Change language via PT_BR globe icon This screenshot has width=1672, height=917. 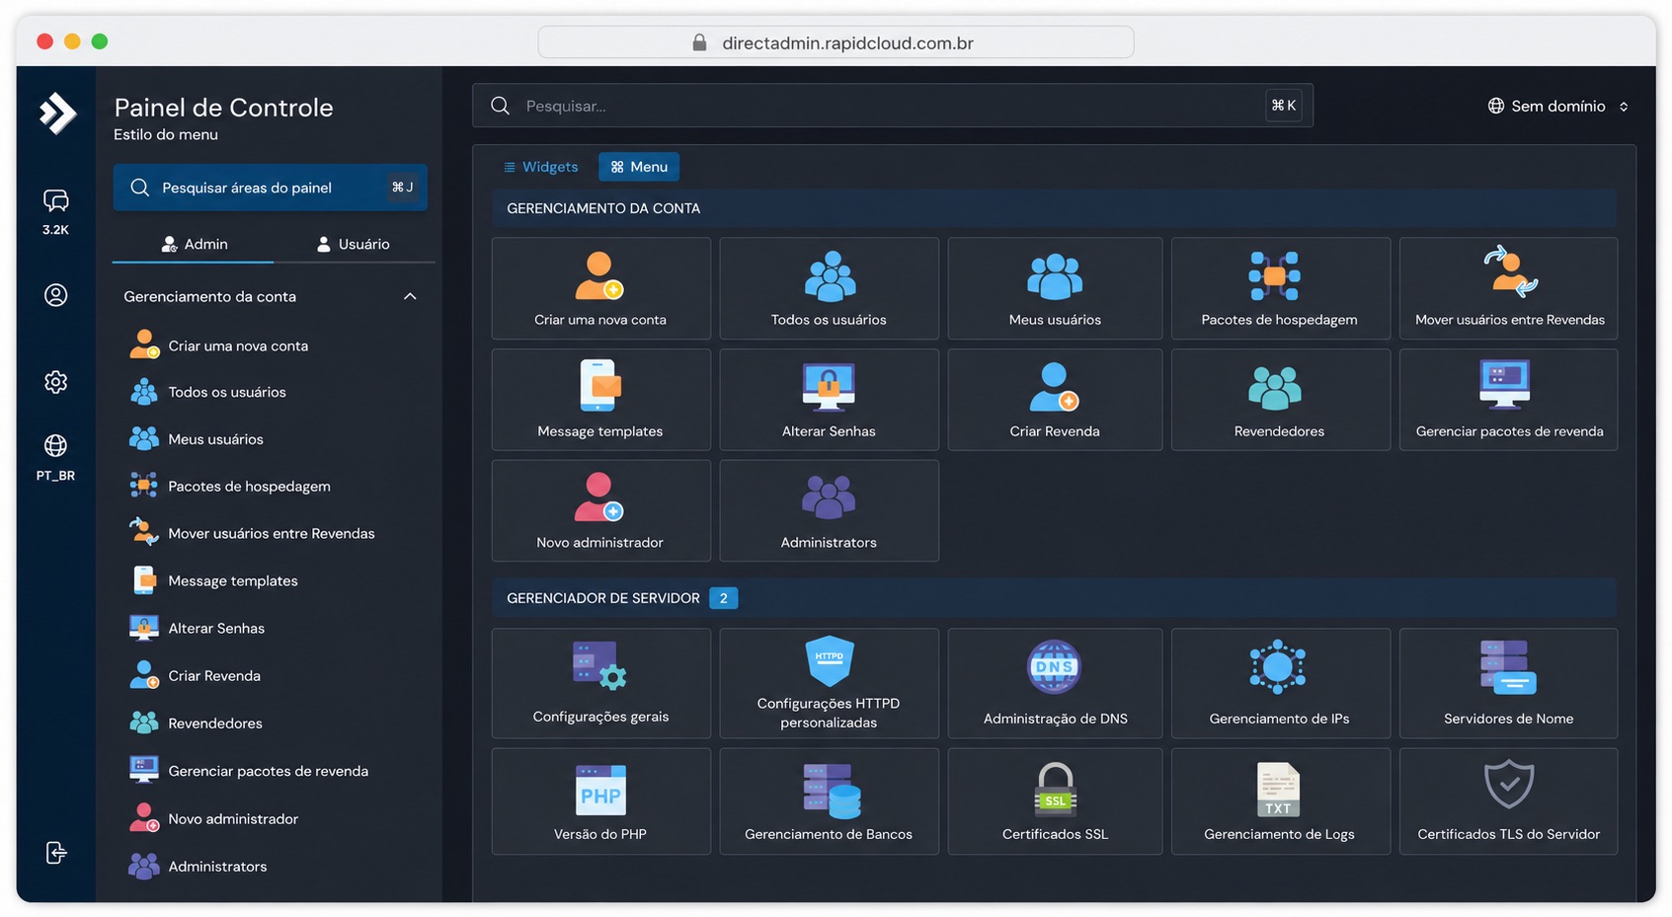coord(55,457)
